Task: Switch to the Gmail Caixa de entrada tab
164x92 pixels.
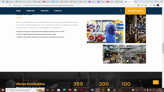Action: coord(119,2)
